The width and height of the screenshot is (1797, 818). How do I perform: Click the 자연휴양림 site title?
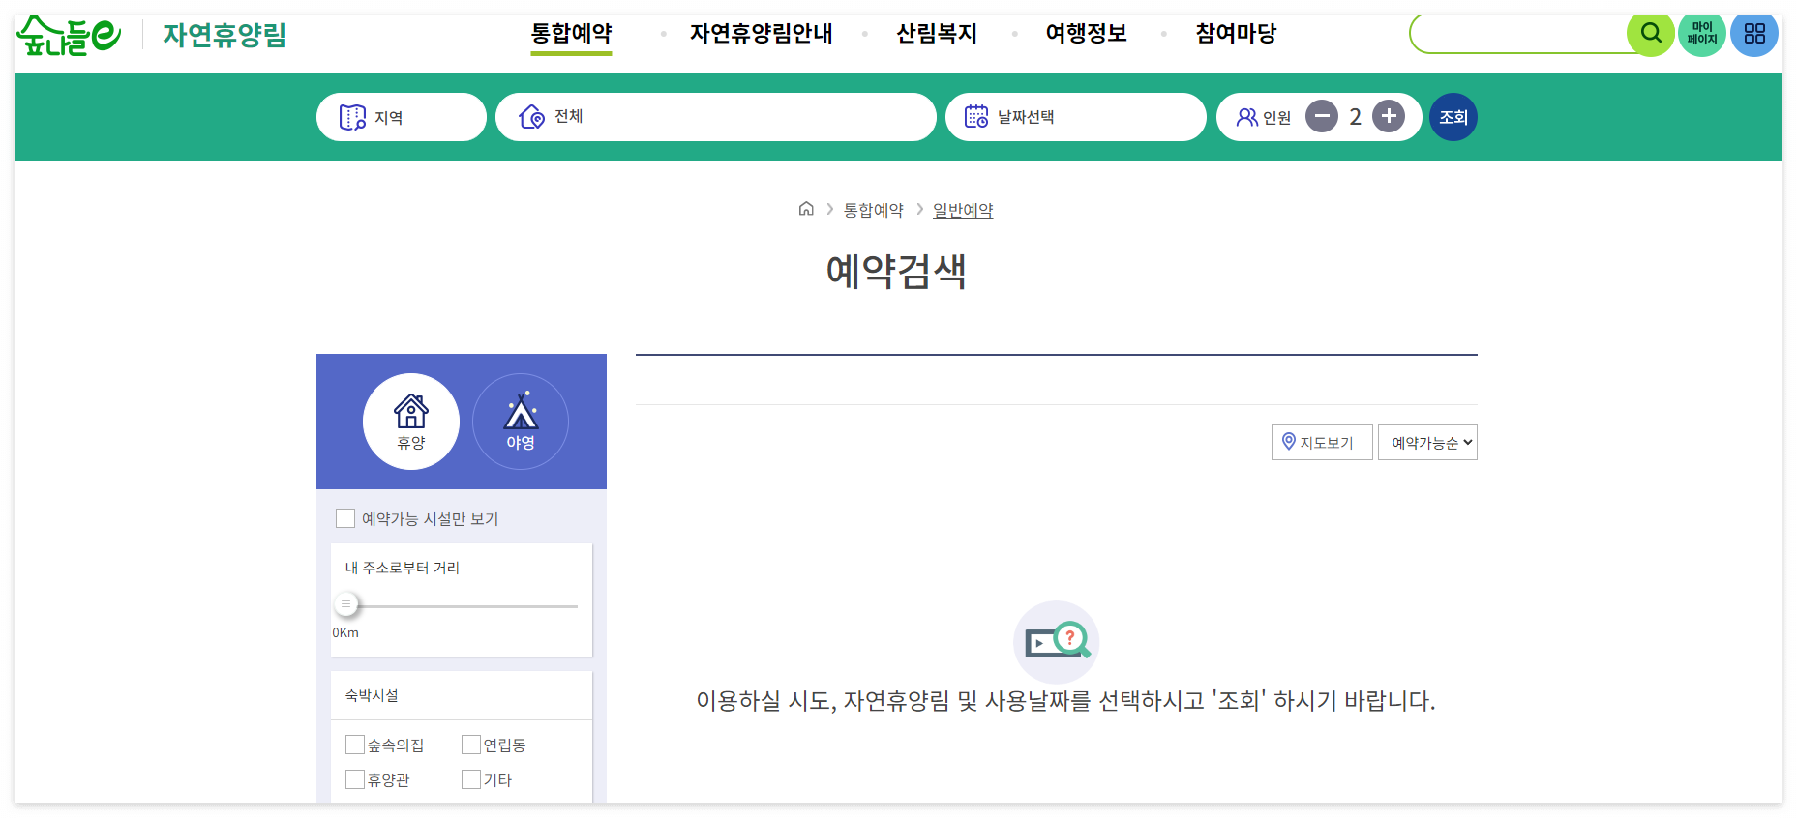pyautogui.click(x=225, y=35)
